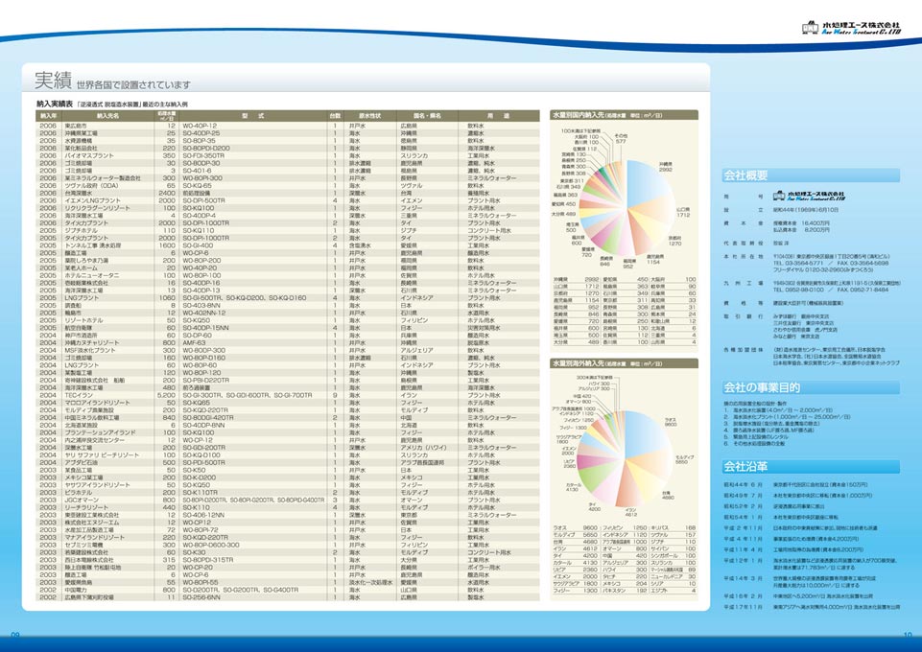Screen dimensions: 922x652
Task: Select the 原水性状 column header
Action: tap(370, 116)
